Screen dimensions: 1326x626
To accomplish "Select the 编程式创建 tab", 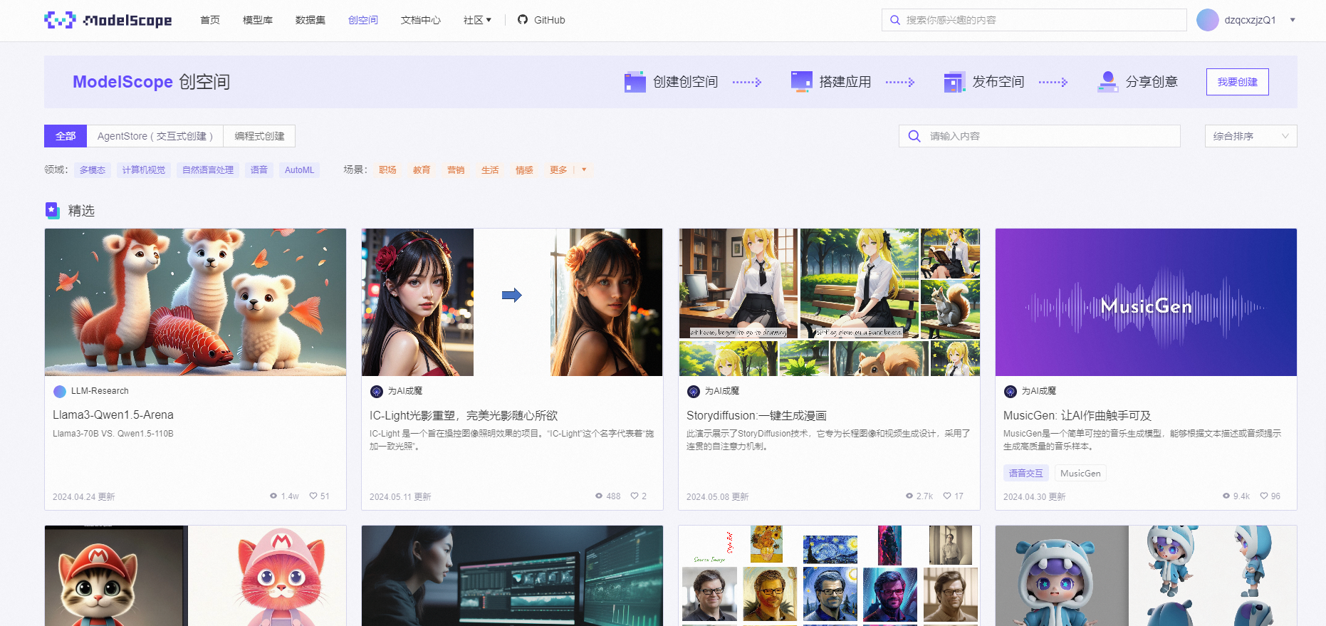I will pos(259,136).
